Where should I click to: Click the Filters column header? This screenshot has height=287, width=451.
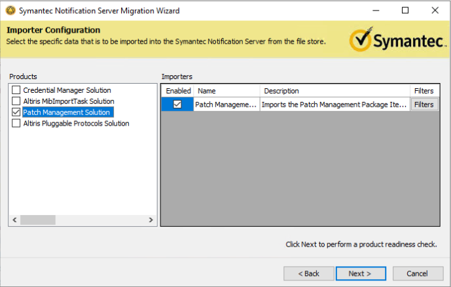tap(424, 91)
